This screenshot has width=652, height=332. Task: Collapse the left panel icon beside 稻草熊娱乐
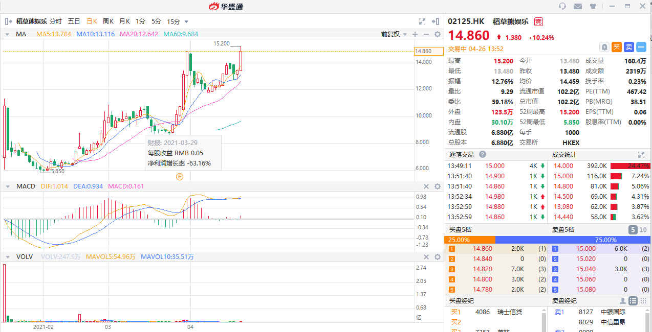(x=9, y=21)
